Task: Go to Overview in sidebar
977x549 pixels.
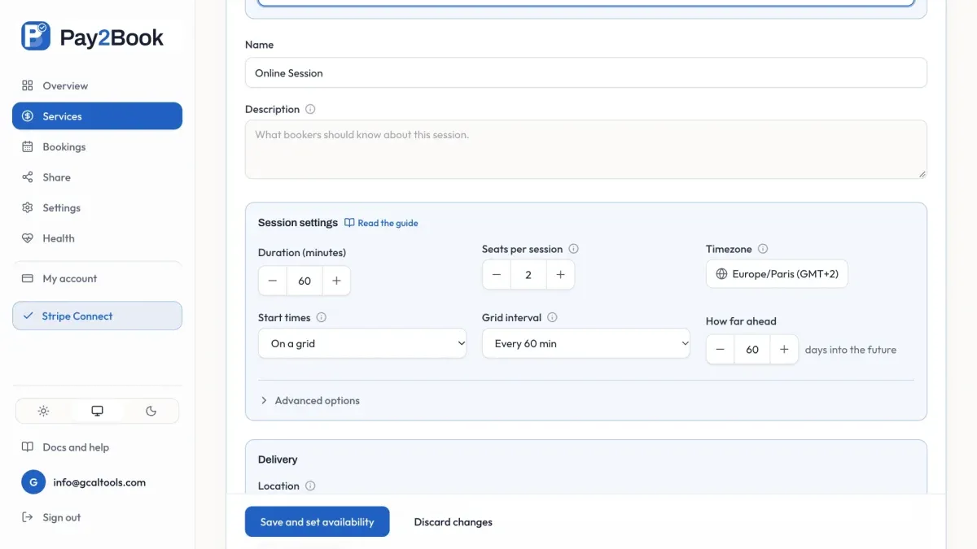Action: [97, 85]
